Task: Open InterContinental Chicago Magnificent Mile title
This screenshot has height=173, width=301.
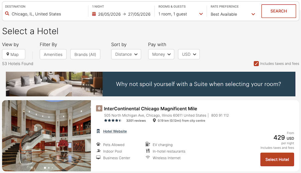Action: [x=150, y=109]
